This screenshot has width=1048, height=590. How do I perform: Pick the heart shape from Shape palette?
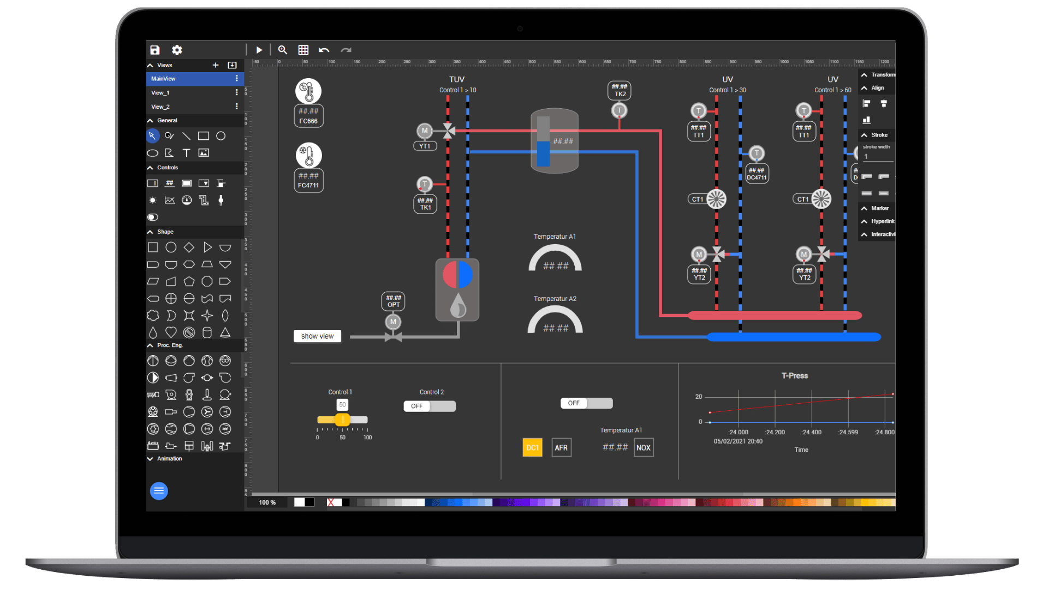(171, 332)
